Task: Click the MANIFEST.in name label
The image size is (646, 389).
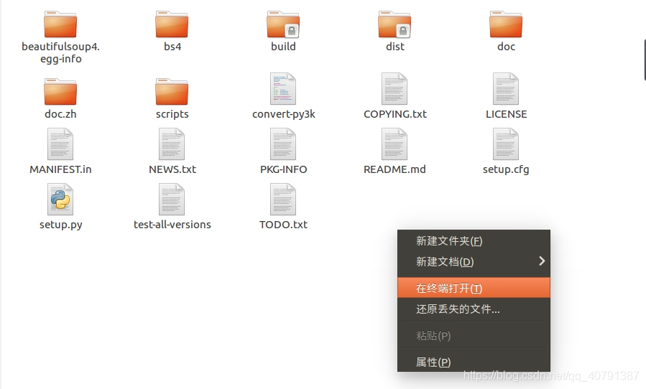Action: click(x=60, y=169)
